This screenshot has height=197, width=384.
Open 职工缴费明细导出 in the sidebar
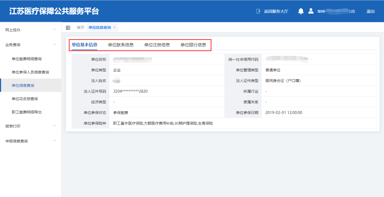pyautogui.click(x=27, y=112)
